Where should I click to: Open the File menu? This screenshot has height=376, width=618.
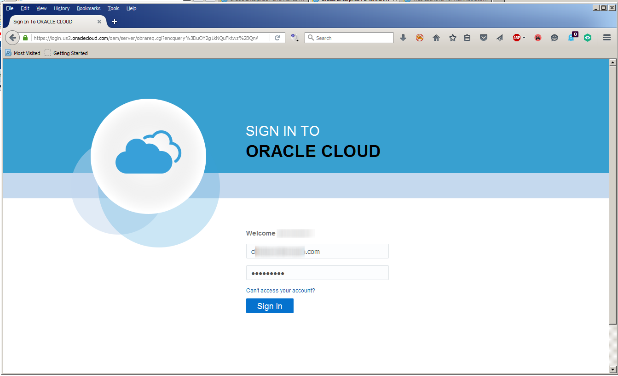pos(10,8)
